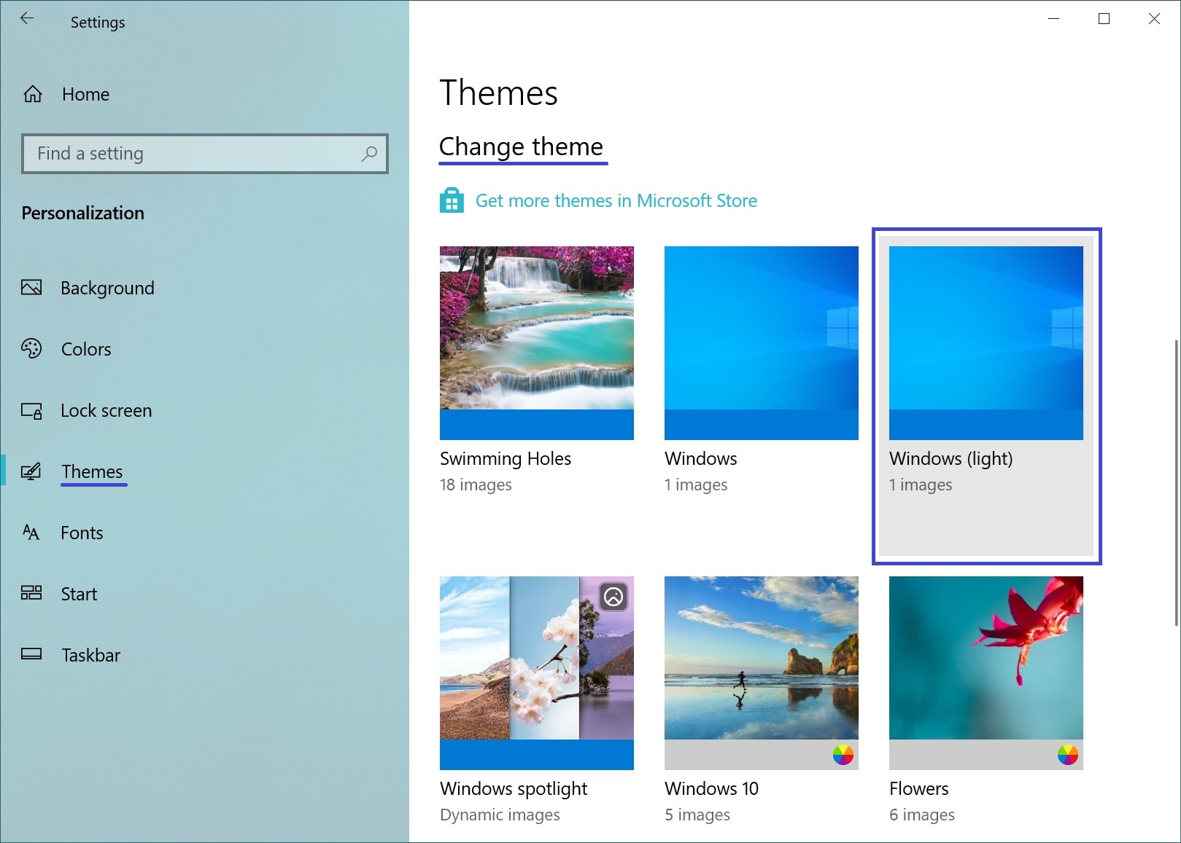Focus the Find a setting field
Viewport: 1181px width, 843px height.
(x=205, y=154)
